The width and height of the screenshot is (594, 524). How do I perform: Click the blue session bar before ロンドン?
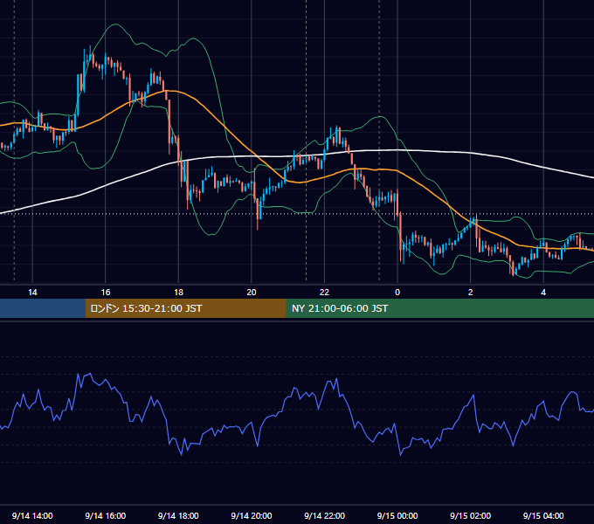coord(43,308)
